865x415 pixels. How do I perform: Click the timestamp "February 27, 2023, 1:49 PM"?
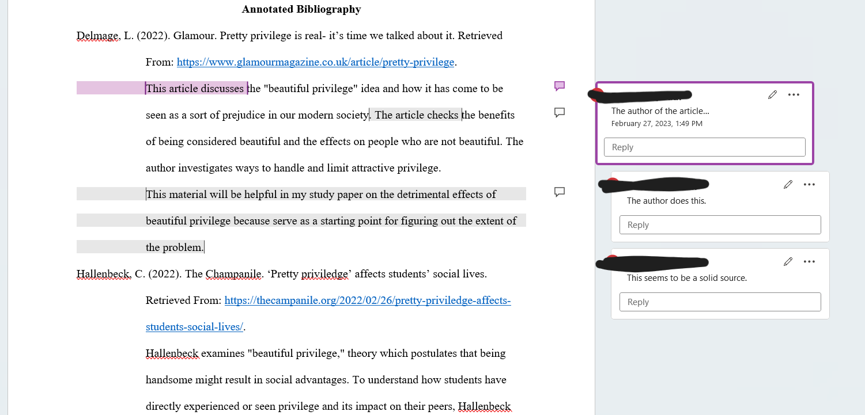pos(657,123)
